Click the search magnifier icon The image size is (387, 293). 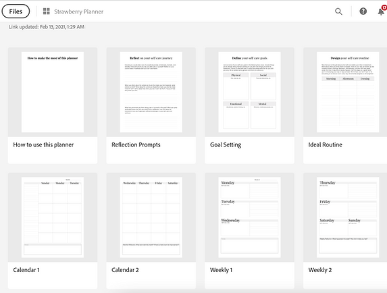click(x=338, y=11)
